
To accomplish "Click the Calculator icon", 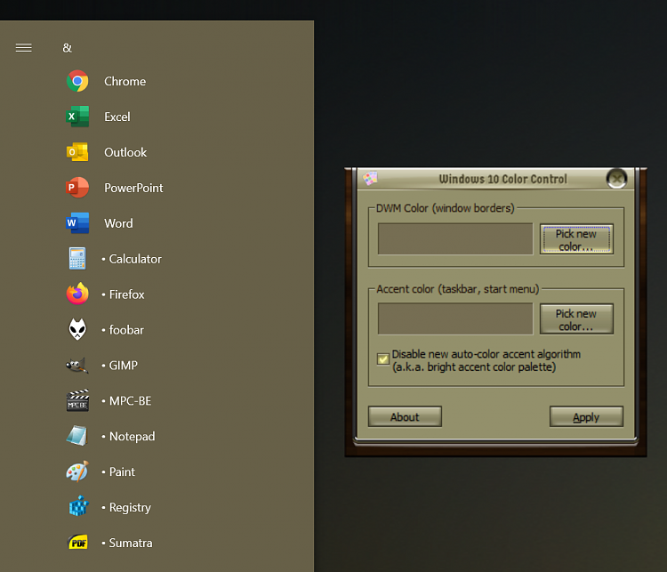I will click(77, 258).
